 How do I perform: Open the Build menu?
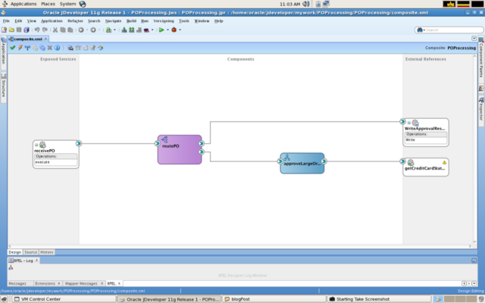pyautogui.click(x=131, y=21)
